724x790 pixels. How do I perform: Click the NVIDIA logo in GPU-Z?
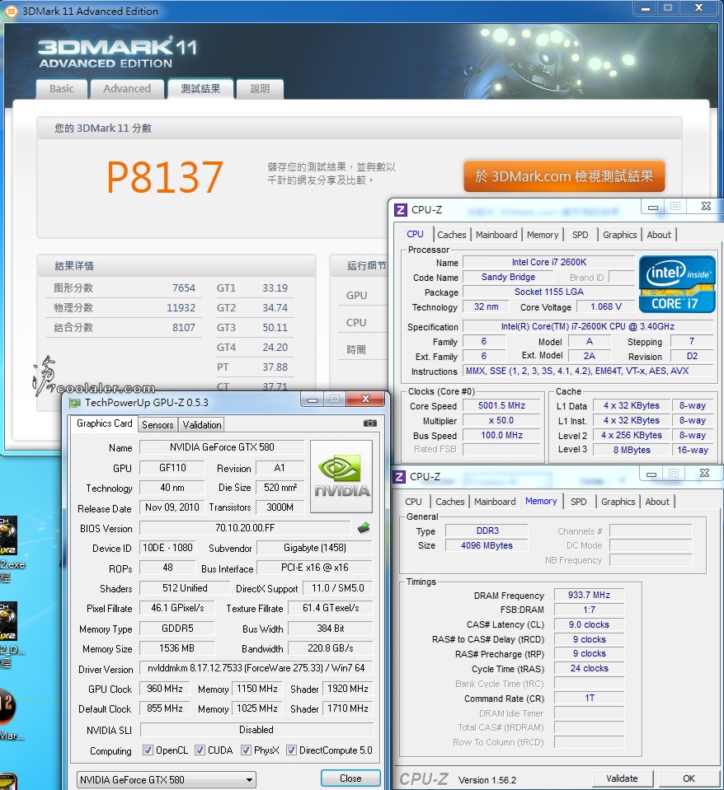(x=341, y=477)
